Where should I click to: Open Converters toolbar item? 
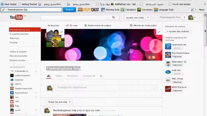[x=145, y=10]
